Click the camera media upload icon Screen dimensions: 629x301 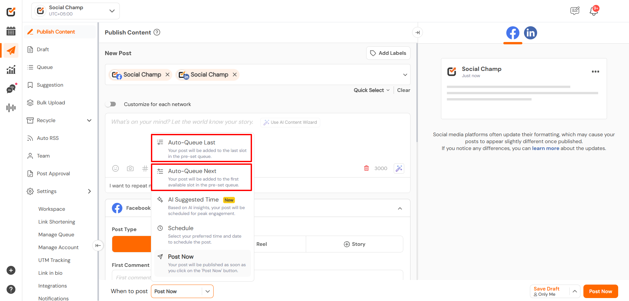(130, 168)
